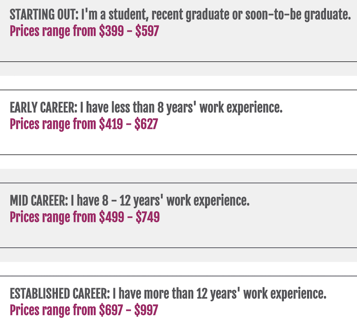Click the $499 price figure
The width and height of the screenshot is (357, 326).
[x=111, y=217]
